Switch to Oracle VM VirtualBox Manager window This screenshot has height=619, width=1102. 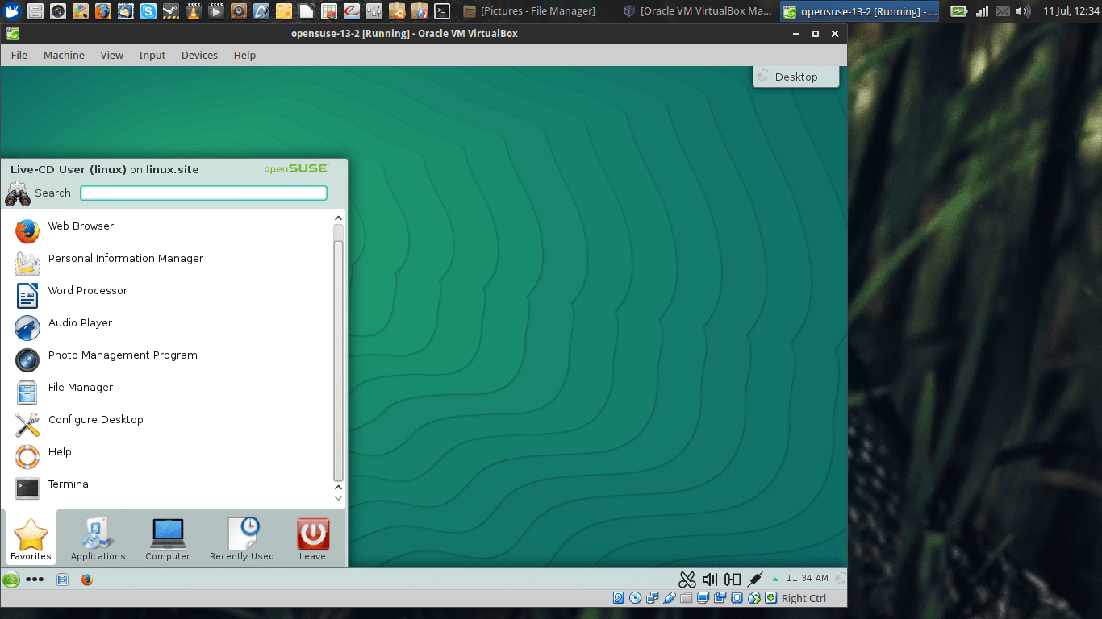[x=698, y=11]
